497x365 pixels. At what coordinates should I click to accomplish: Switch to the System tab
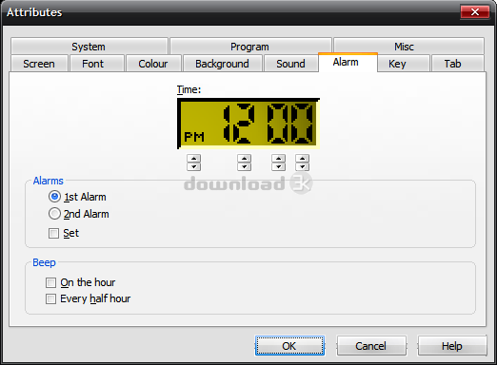[89, 47]
